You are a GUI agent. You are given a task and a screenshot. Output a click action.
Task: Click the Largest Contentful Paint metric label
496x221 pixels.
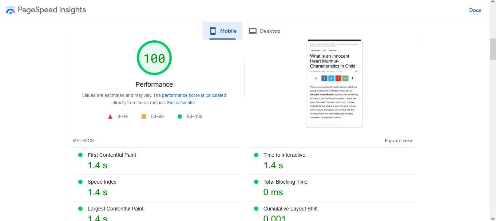115,209
